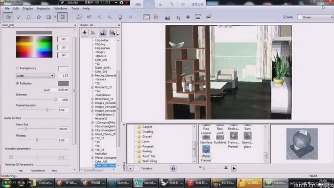This screenshot has height=188, width=334.
Task: Select the material paint bucket tool
Action: pyautogui.click(x=7, y=17)
